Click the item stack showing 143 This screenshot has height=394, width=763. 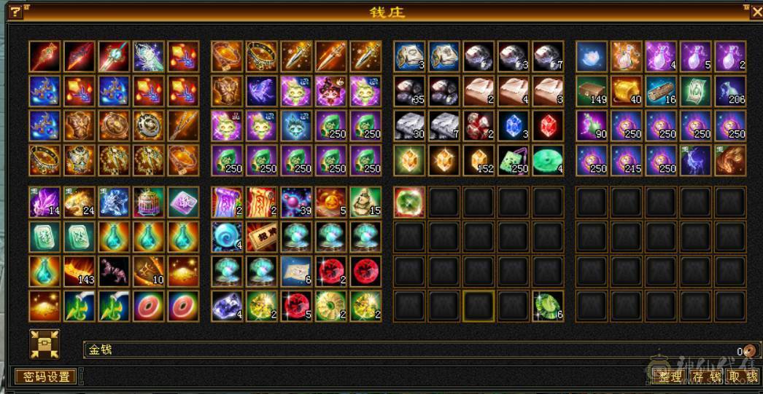(x=80, y=271)
